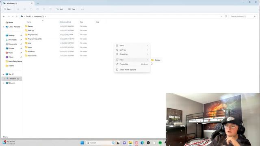The height and width of the screenshot is (146, 260).
Task: Open the See more (three dots) toolbar menu
Action: point(82,9)
